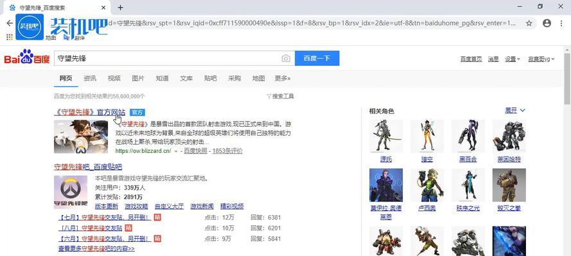Open the apps grid icon in bookmarks bar
The width and height of the screenshot is (571, 256).
(10, 37)
